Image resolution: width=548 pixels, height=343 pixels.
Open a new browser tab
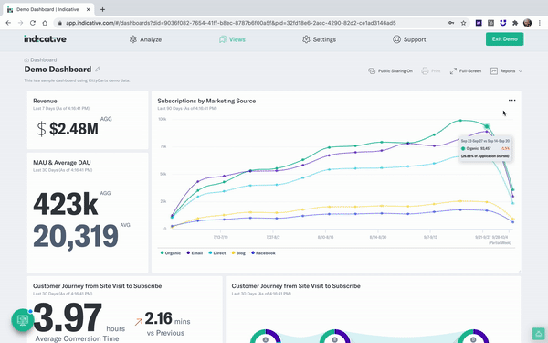coord(102,9)
